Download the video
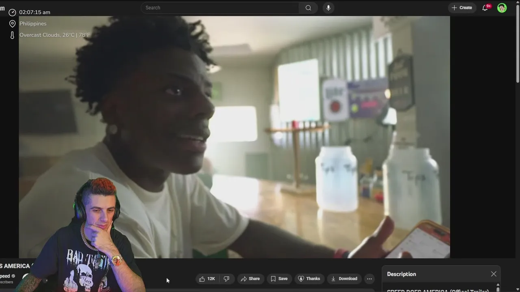 344,279
